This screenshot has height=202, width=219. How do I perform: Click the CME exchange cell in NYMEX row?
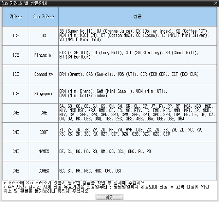(x=16, y=151)
